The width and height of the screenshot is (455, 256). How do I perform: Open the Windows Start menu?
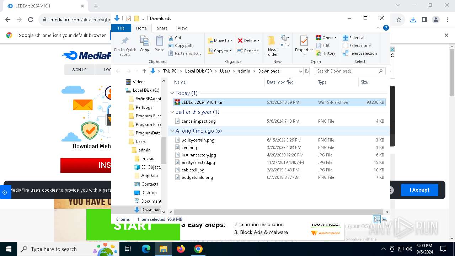8,249
